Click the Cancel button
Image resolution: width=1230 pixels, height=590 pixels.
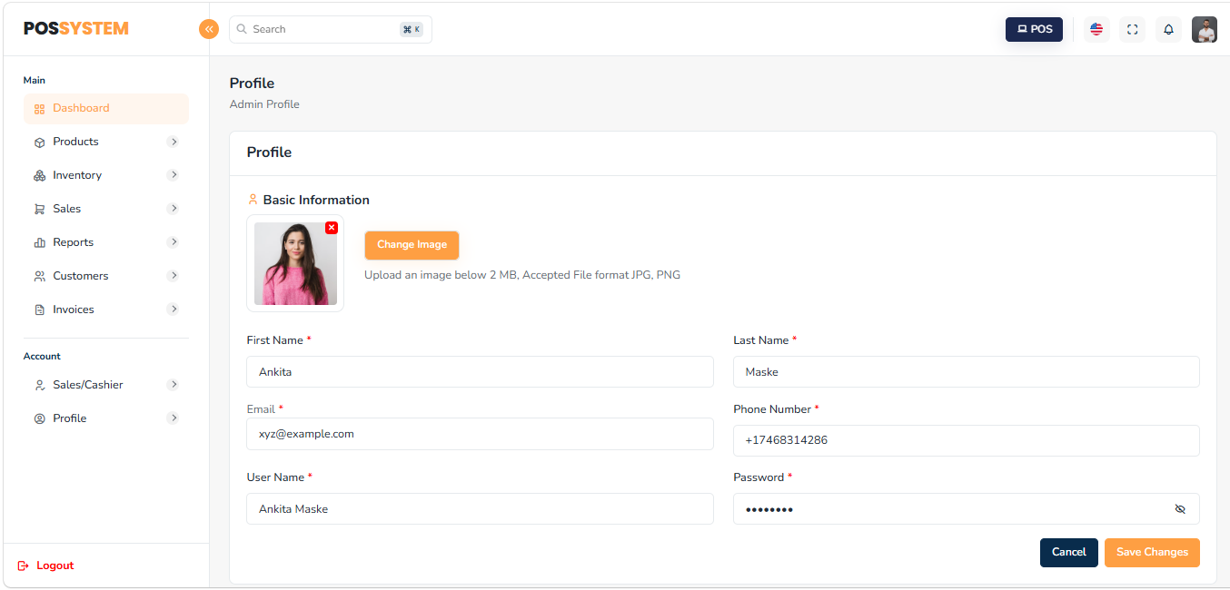coord(1068,552)
